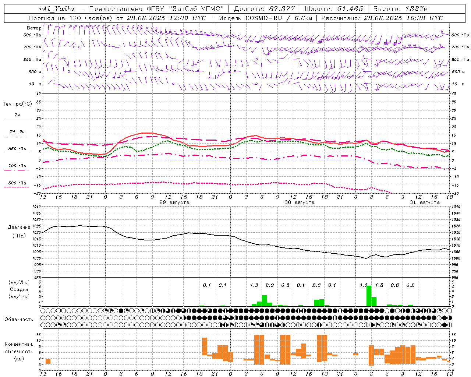Click the "Ветер" wind panel label
The width and height of the screenshot is (471, 377).
point(34,28)
